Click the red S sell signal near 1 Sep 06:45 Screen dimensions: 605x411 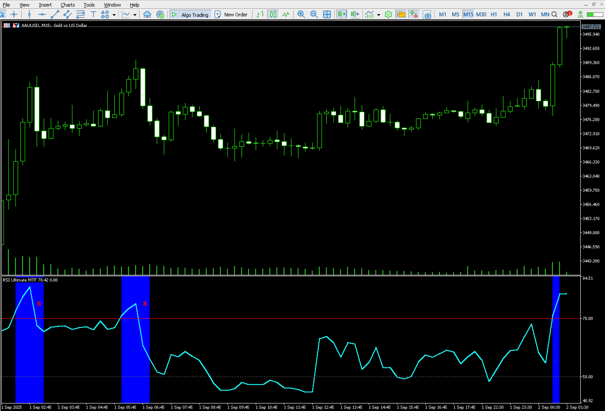click(x=145, y=304)
